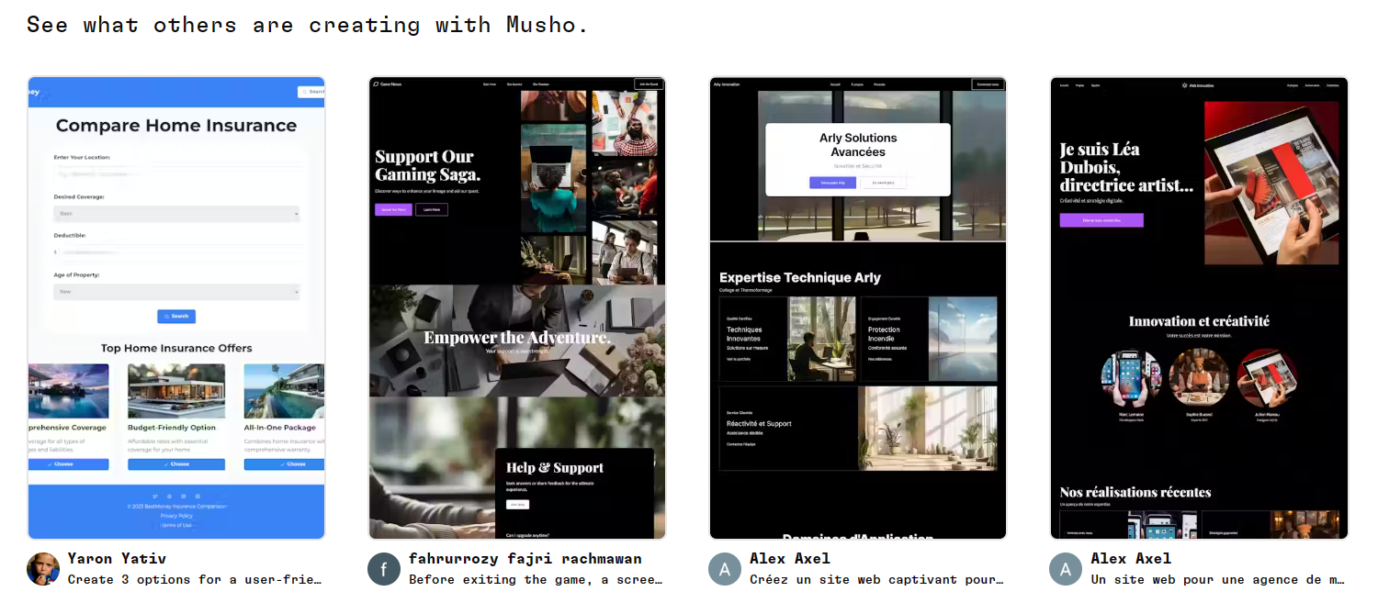
Task: Click Yaron Yativ's profile photo avatar
Action: coord(43,569)
